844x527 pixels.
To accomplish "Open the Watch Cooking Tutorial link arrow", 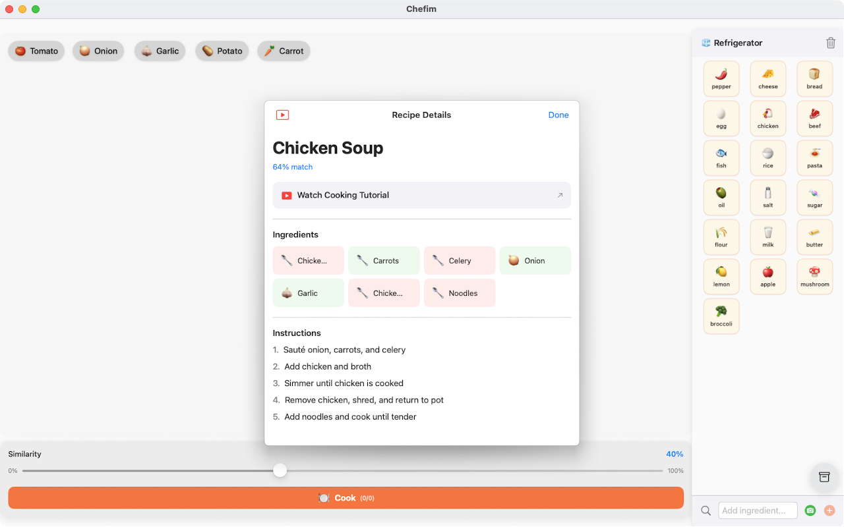I will pos(560,195).
